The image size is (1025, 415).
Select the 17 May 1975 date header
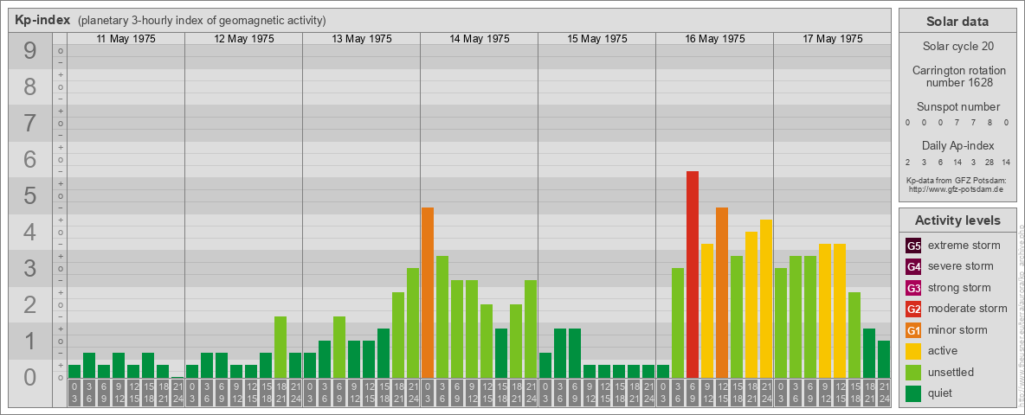click(x=832, y=39)
